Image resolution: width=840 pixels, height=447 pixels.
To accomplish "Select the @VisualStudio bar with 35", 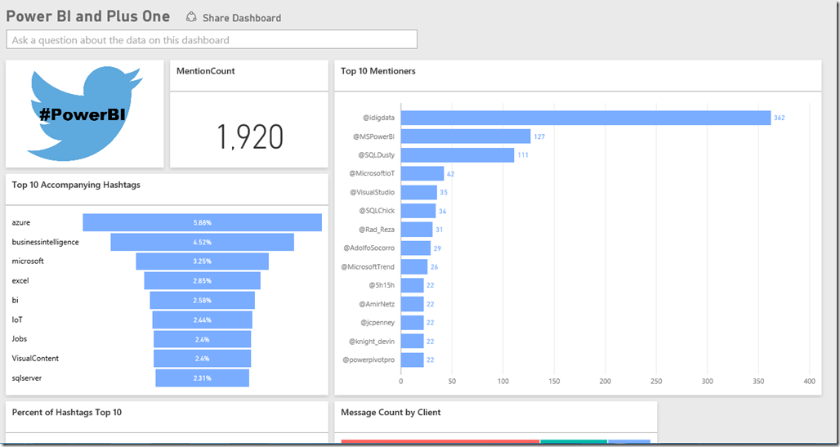I will (419, 192).
